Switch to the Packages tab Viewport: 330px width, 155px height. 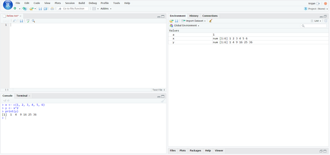click(196, 150)
